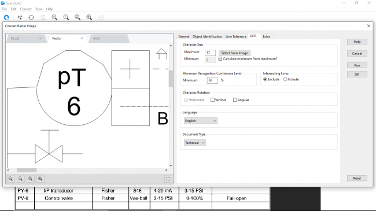
Task: Open the File menu
Action: click(4, 9)
